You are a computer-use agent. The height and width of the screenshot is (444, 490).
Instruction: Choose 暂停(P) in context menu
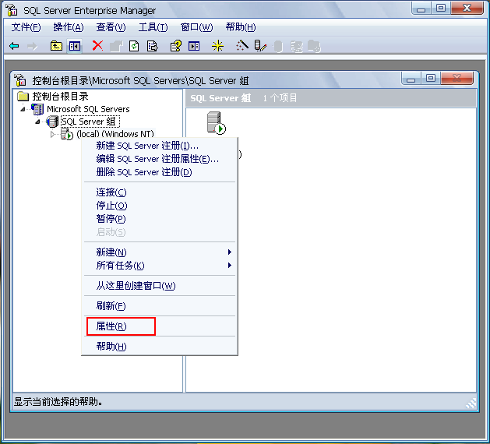(160, 219)
